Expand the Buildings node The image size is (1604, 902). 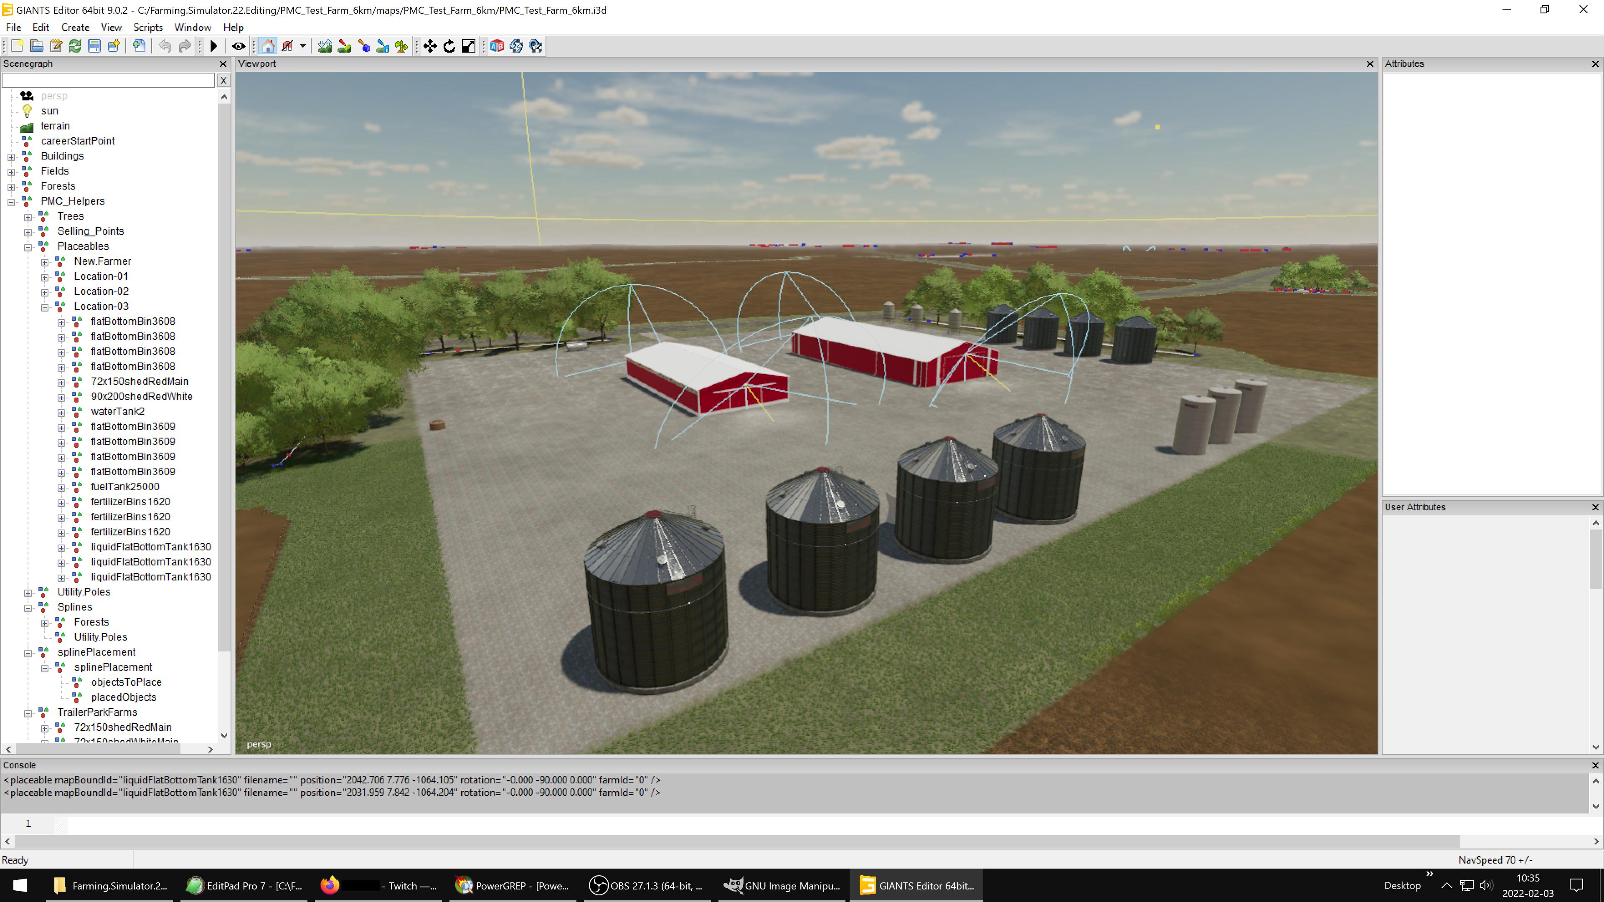[11, 157]
